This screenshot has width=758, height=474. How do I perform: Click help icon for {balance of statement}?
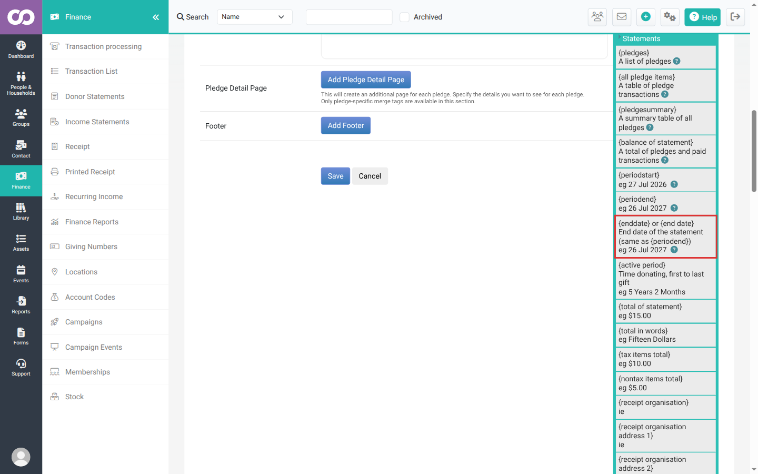[665, 160]
